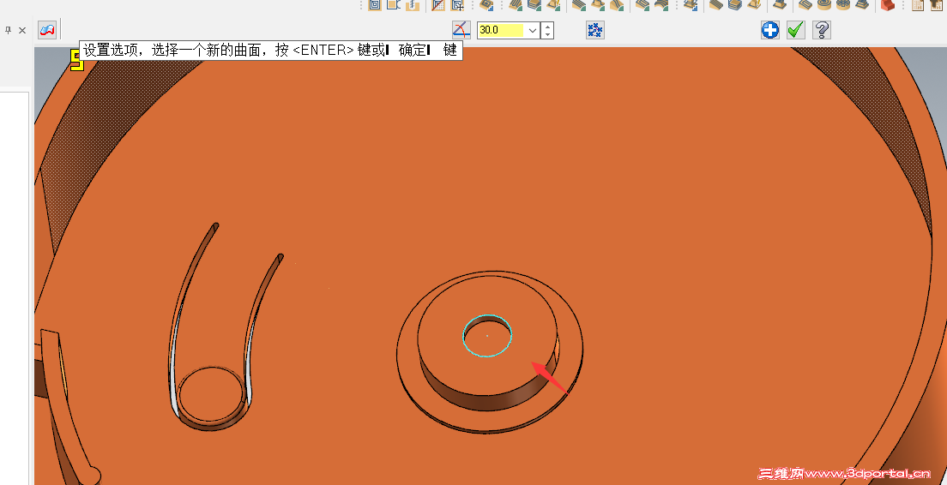The image size is (947, 485).
Task: Open help with the question mark icon
Action: coord(822,29)
